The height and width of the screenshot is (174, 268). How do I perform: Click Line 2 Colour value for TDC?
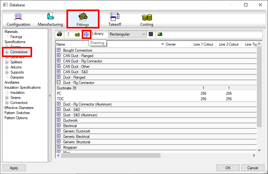click(229, 99)
